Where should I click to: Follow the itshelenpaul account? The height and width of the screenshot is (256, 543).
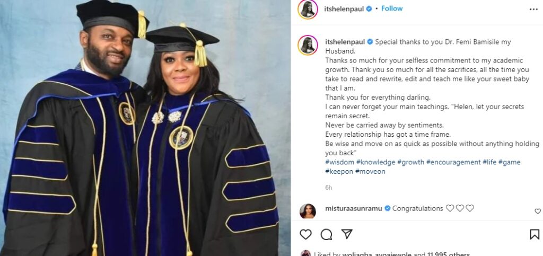(392, 8)
